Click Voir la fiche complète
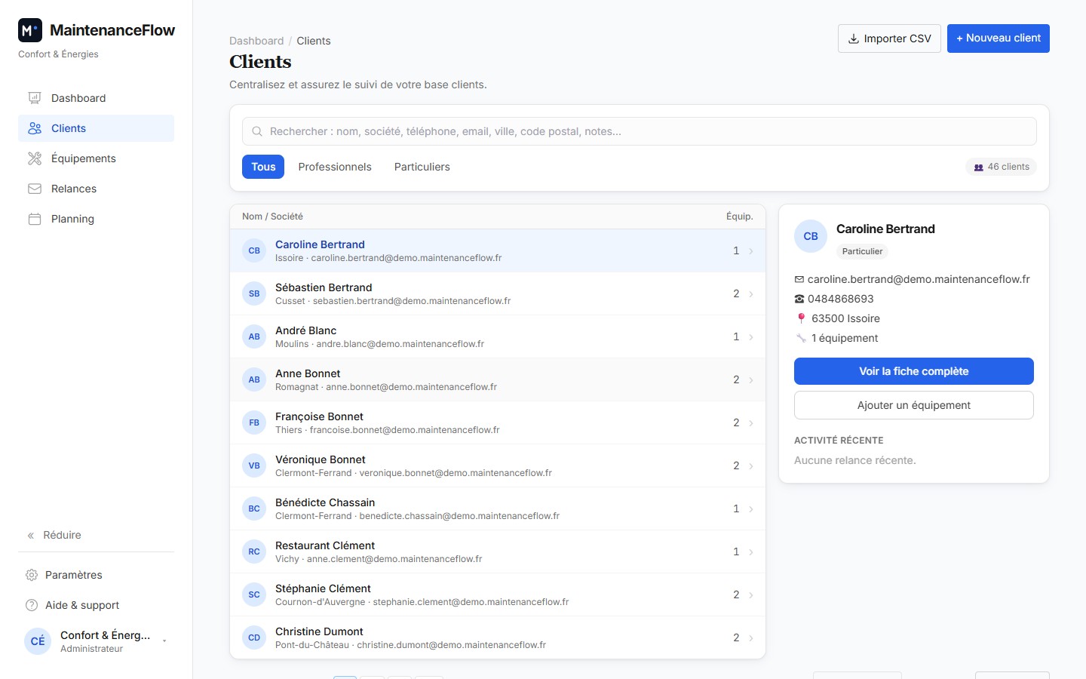Viewport: 1086px width, 679px height. coord(914,371)
